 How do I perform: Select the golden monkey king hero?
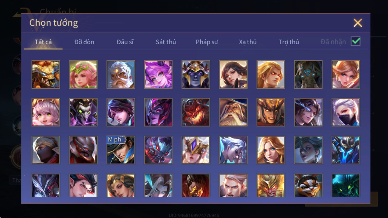[271, 185]
